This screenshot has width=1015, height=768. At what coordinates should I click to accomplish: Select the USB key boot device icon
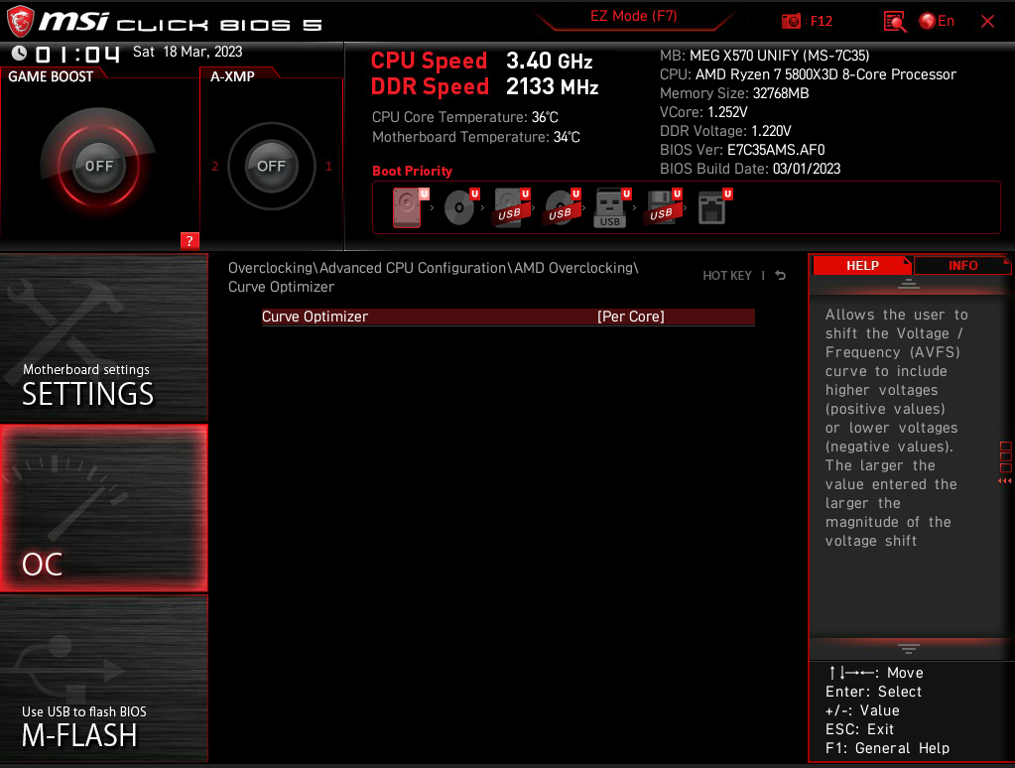(612, 207)
